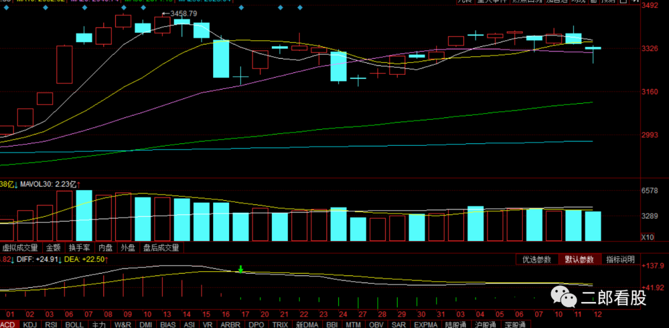Show 内盘 in the volume panel
The width and height of the screenshot is (669, 328).
105,247
